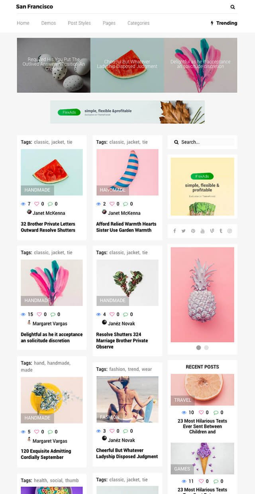255x494 pixels.
Task: Select second slider dot under pineapple image
Action: click(206, 347)
